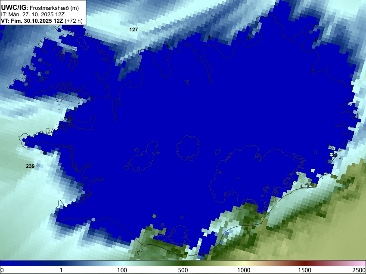Click the 'IT: Mán. 27. 10. 2025 12Z' line
The width and height of the screenshot is (366, 274).
(x=33, y=15)
